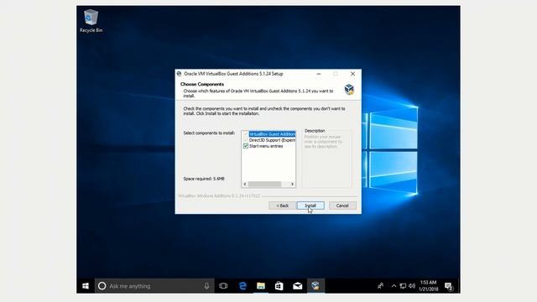
Task: Toggle the Start menu entries checkbox
Action: pos(246,146)
